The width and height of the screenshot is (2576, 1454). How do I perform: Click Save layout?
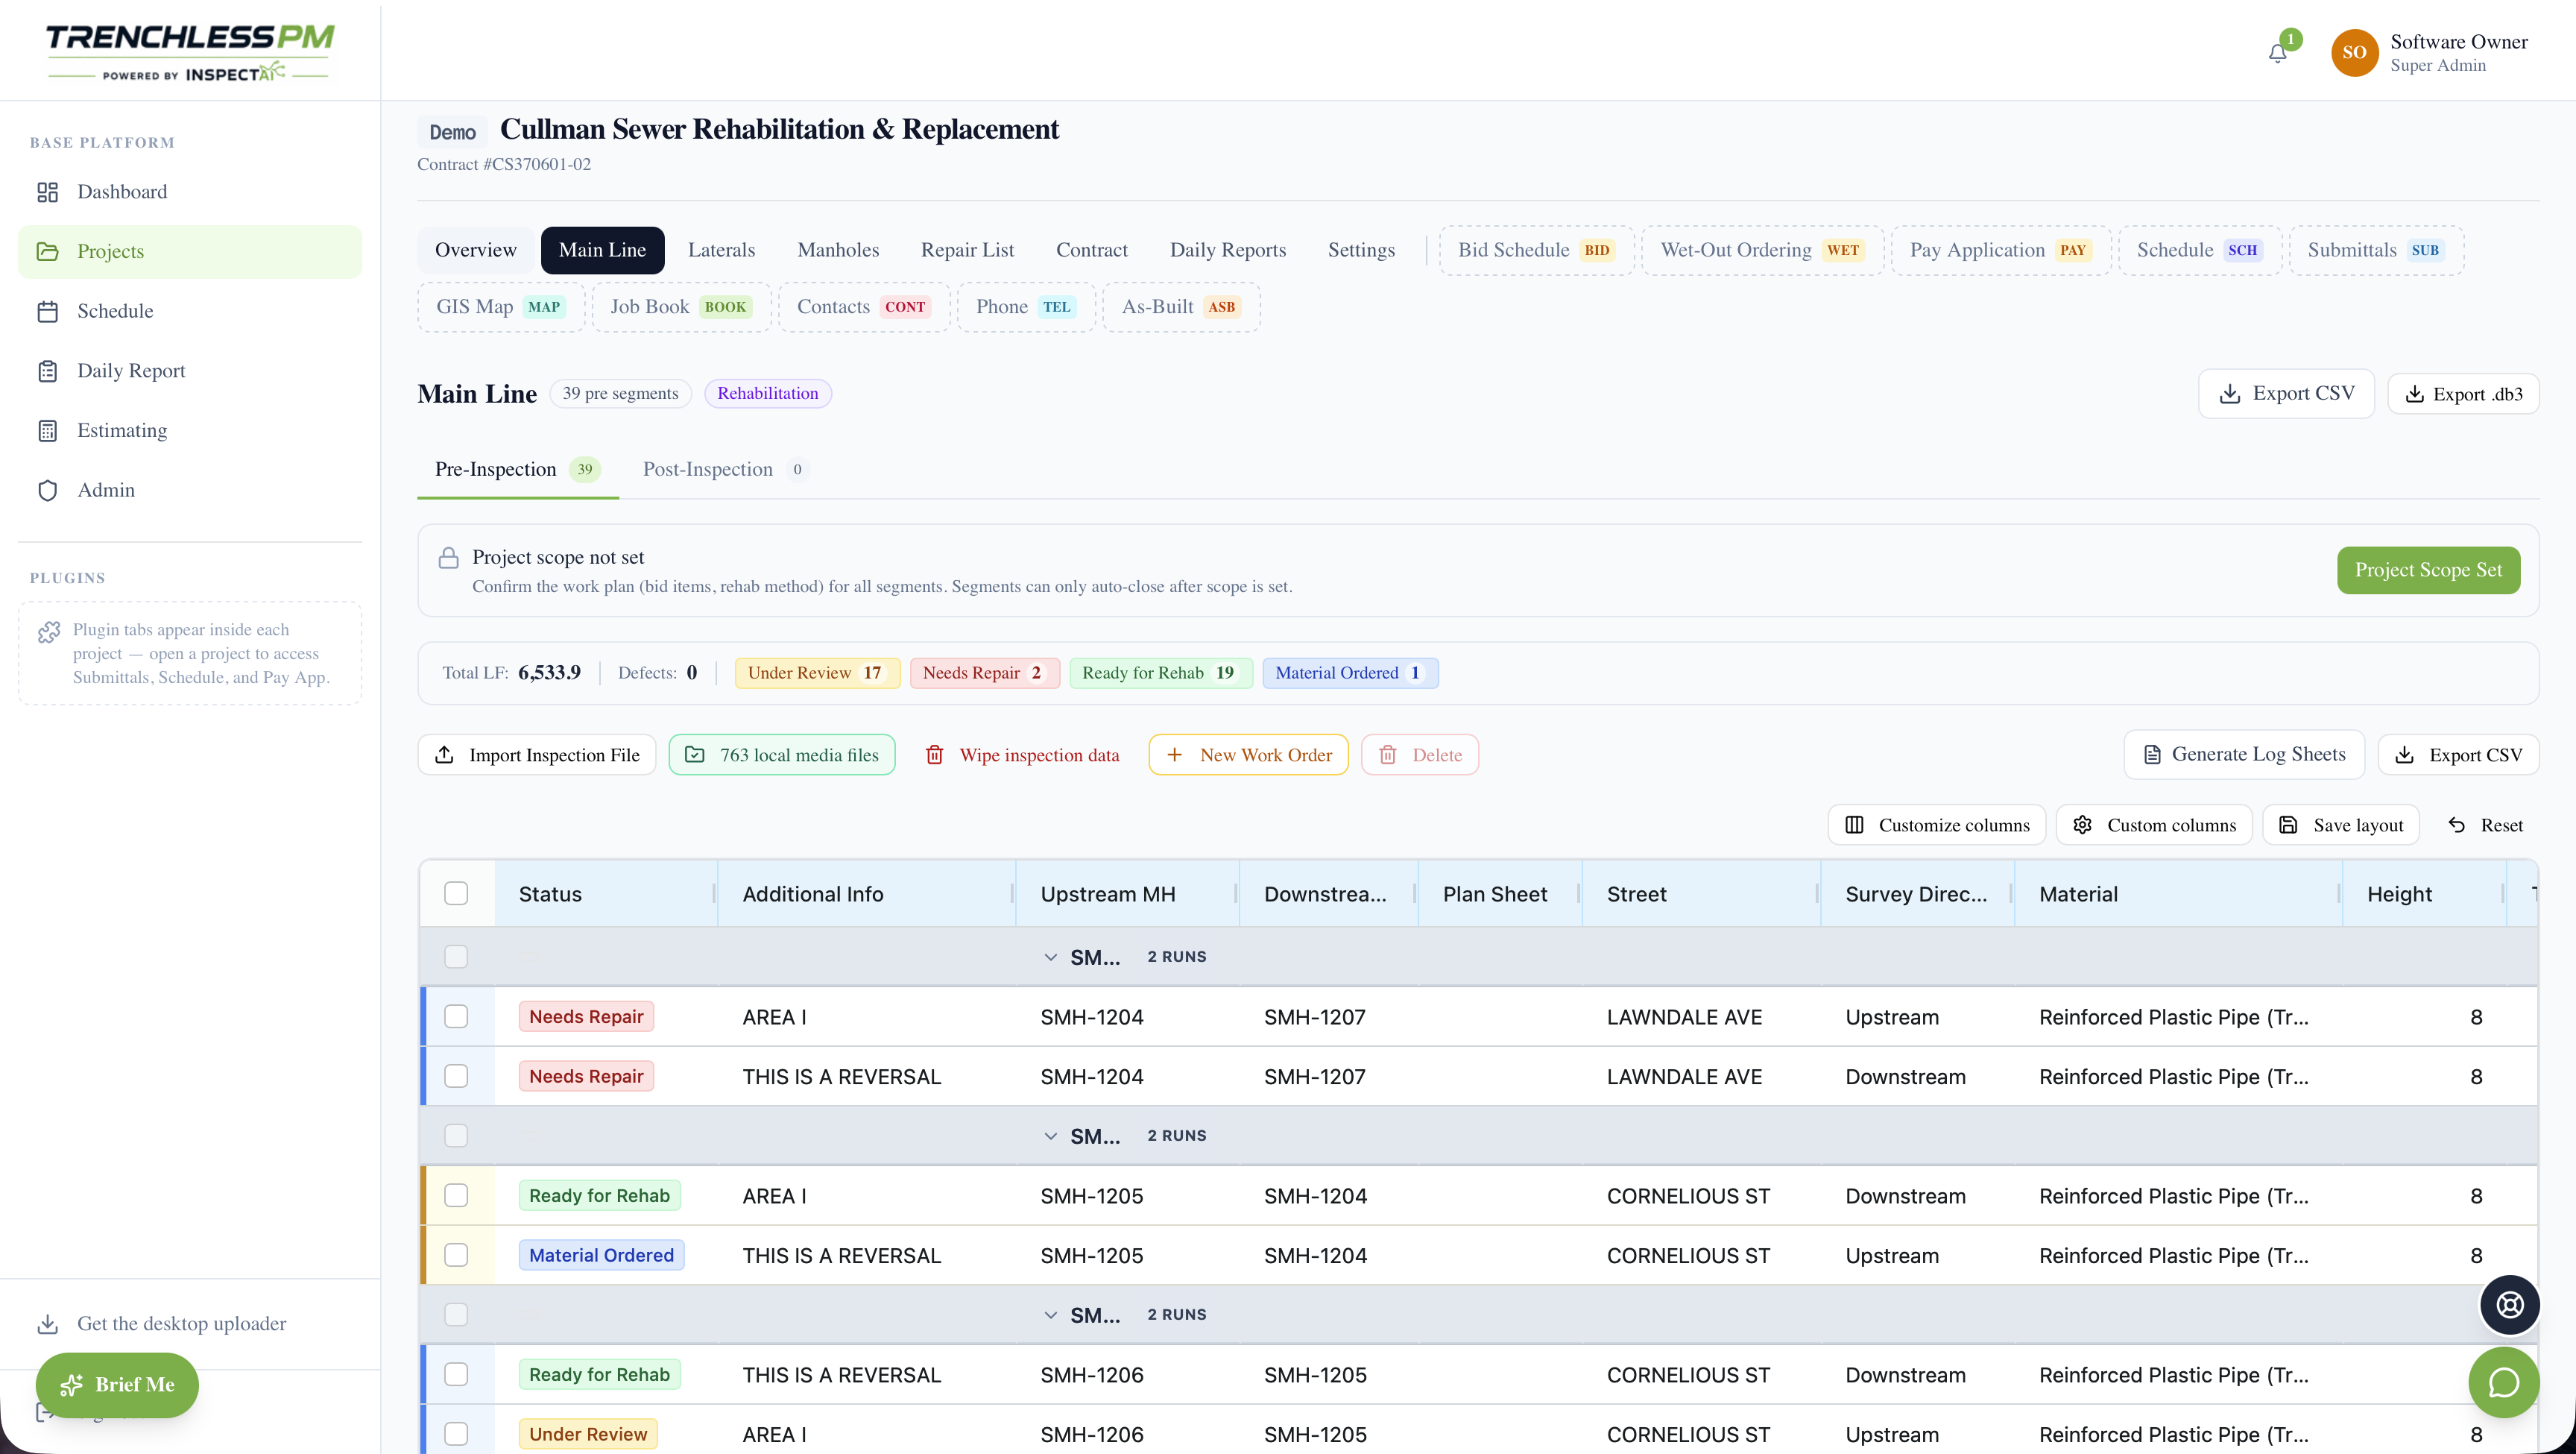(2341, 825)
